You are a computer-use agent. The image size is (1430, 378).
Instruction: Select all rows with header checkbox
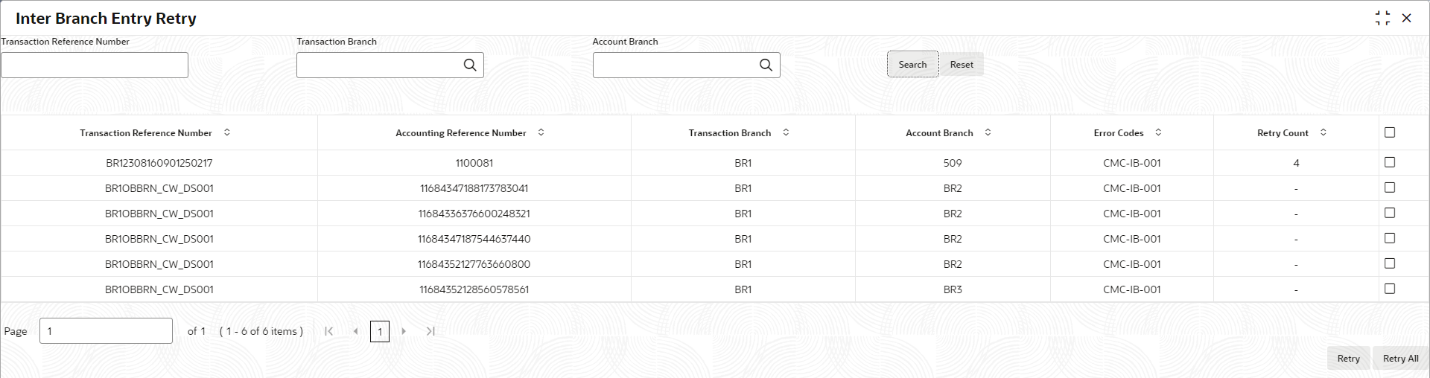pyautogui.click(x=1390, y=132)
